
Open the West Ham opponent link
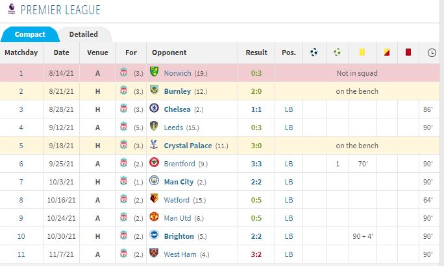point(180,254)
